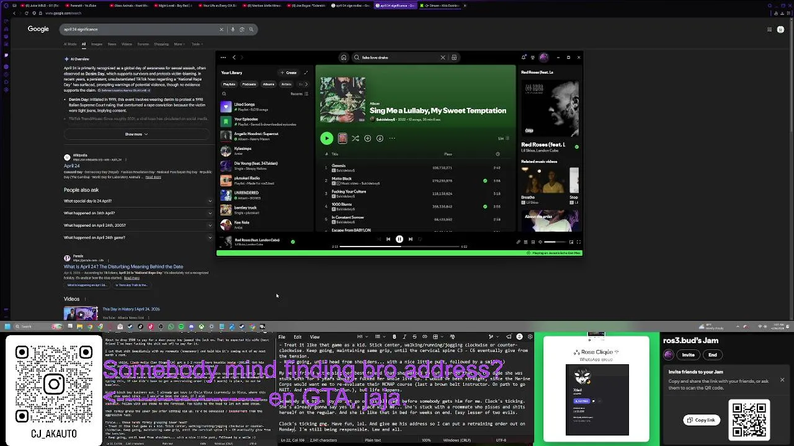Image resolution: width=794 pixels, height=446 pixels.
Task: Open Spotify Home via house icon
Action: 344,58
